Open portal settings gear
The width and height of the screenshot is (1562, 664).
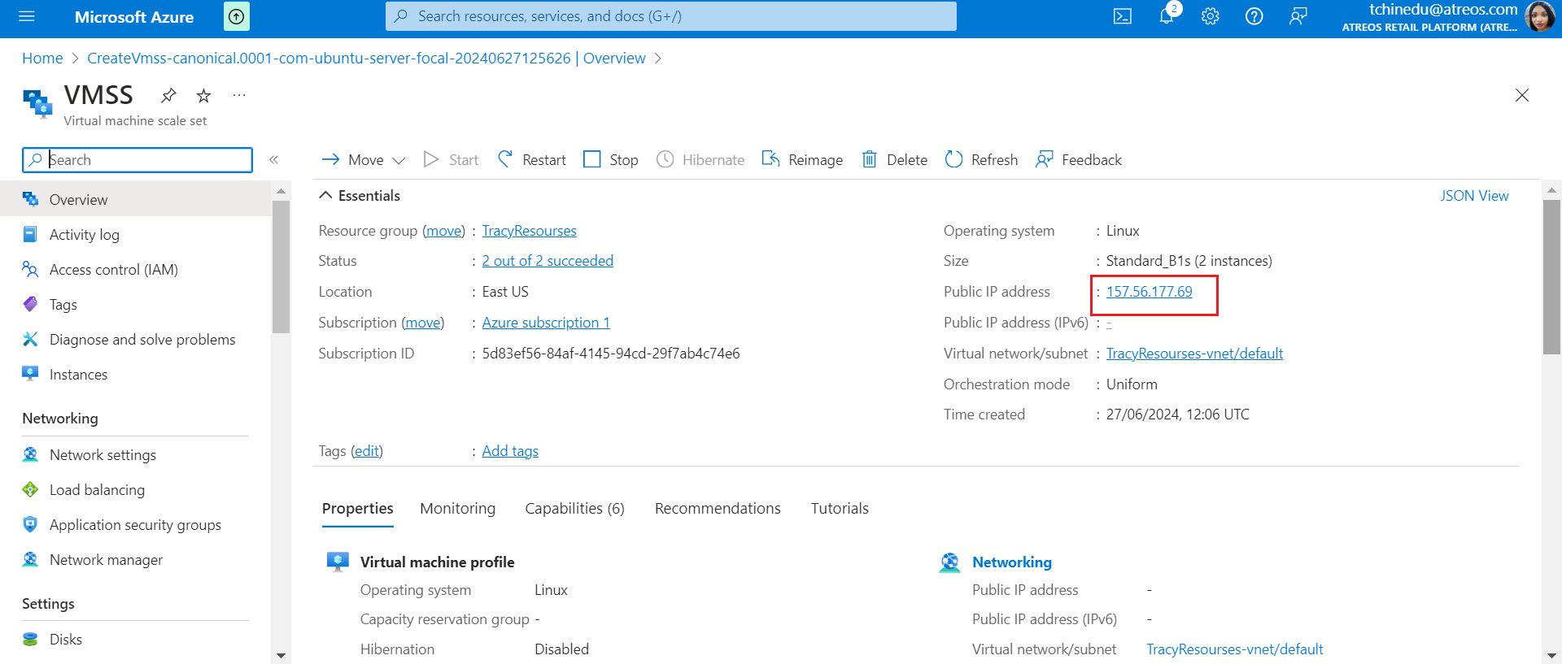pos(1211,16)
